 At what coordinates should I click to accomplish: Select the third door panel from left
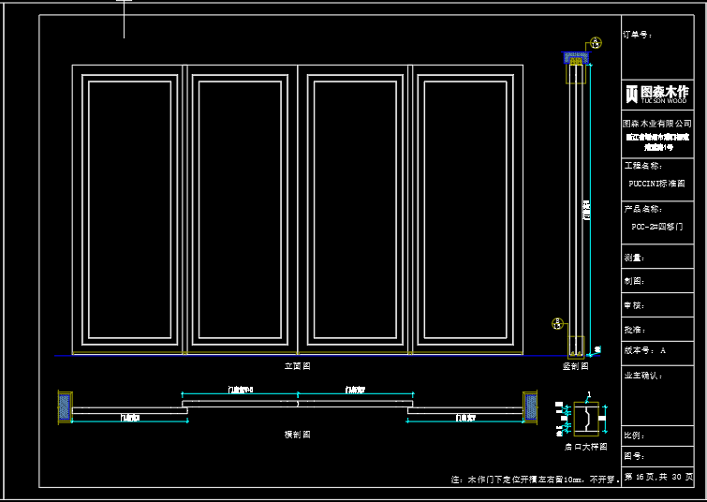coord(354,210)
